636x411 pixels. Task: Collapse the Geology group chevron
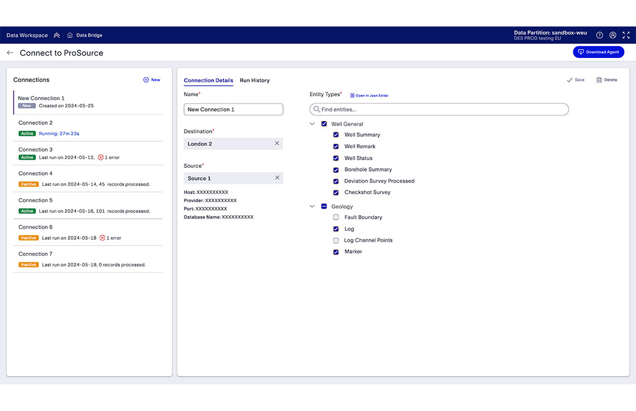tap(312, 207)
